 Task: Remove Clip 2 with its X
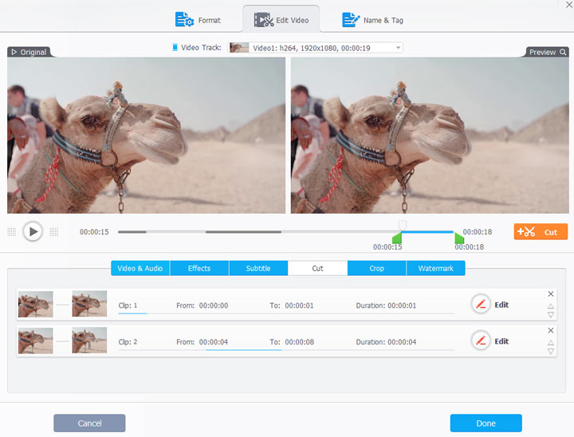551,330
